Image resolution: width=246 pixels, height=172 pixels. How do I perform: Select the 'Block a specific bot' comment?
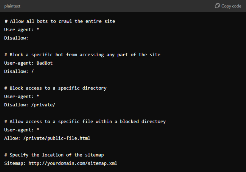pyautogui.click(x=82, y=55)
